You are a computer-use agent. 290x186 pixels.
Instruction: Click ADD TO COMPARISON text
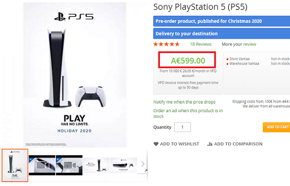point(238,144)
